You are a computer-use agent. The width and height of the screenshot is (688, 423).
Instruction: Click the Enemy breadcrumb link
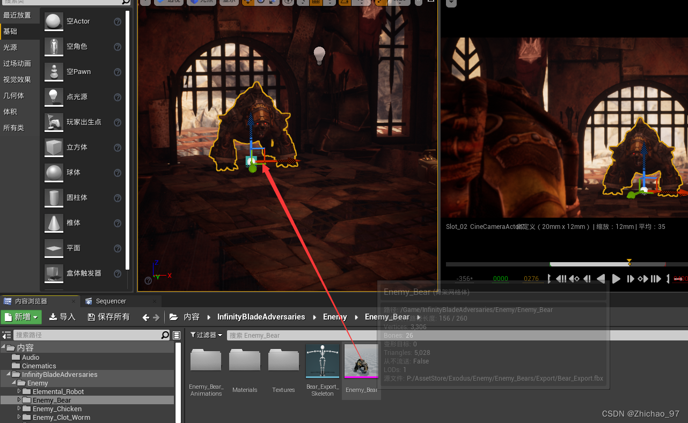[335, 317]
